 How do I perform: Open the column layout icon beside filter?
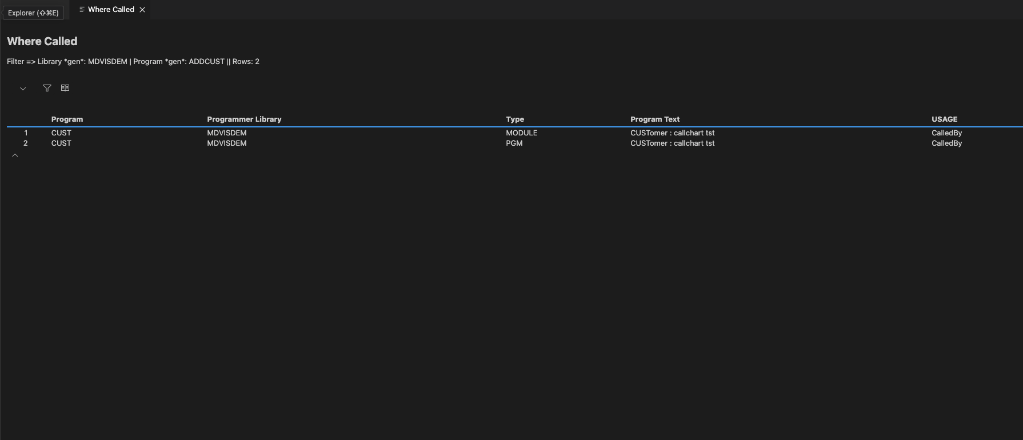(65, 88)
